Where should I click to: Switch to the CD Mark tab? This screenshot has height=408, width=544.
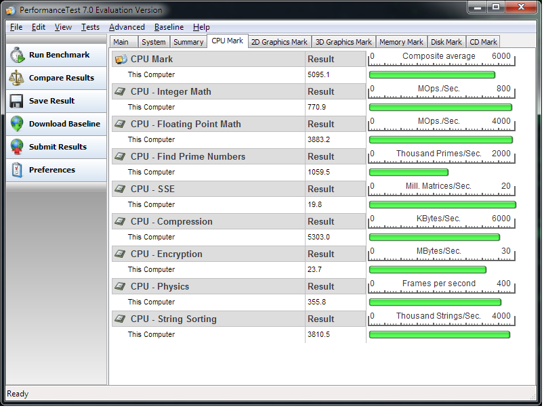483,42
